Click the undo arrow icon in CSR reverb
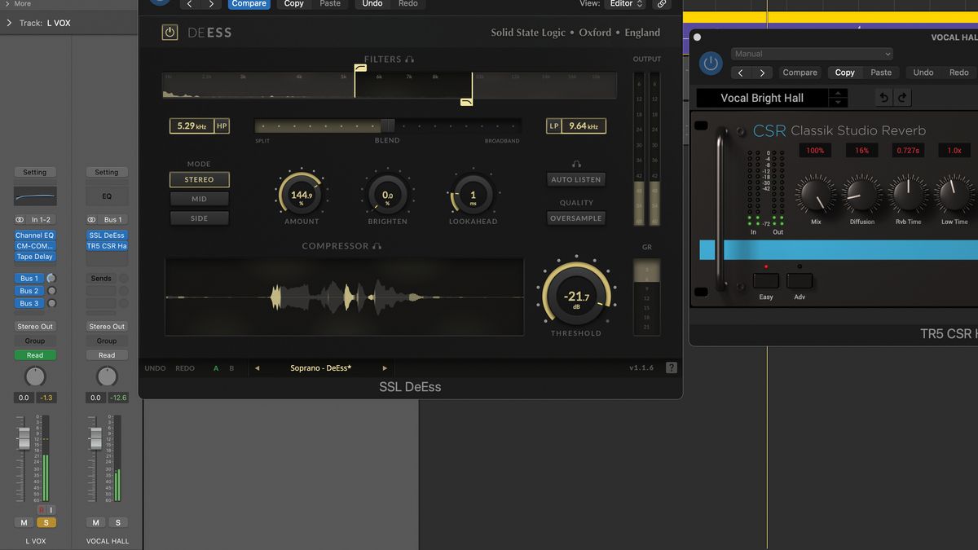The height and width of the screenshot is (550, 978). coord(883,97)
